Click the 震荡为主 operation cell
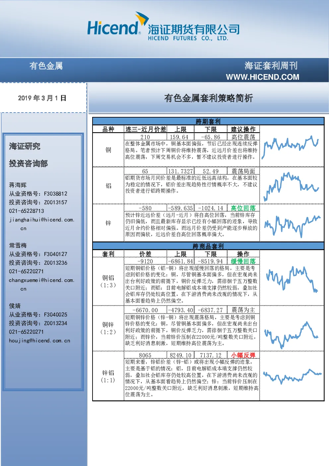Viewport: 329px width, 466px height. click(x=243, y=310)
